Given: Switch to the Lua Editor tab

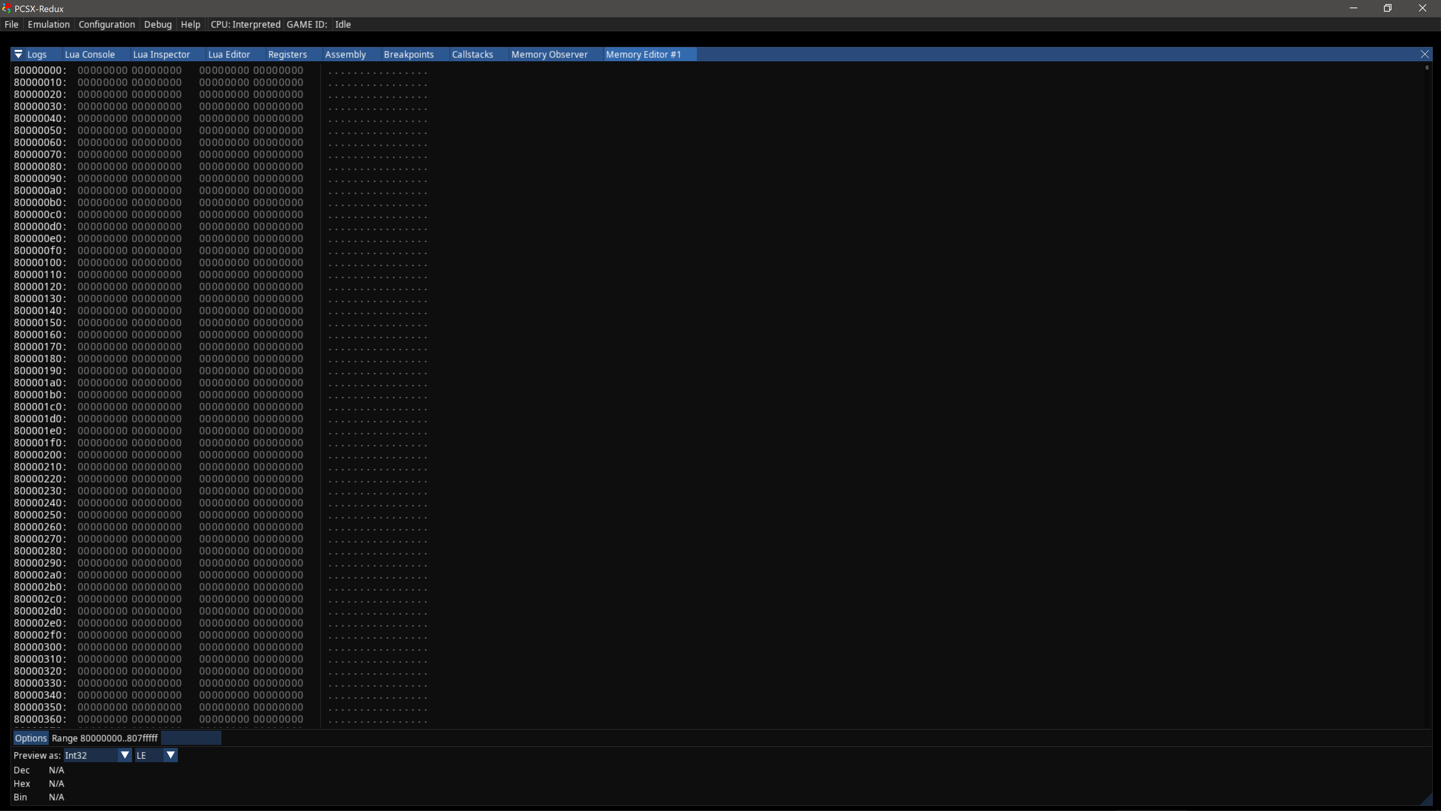Looking at the screenshot, I should pos(229,54).
